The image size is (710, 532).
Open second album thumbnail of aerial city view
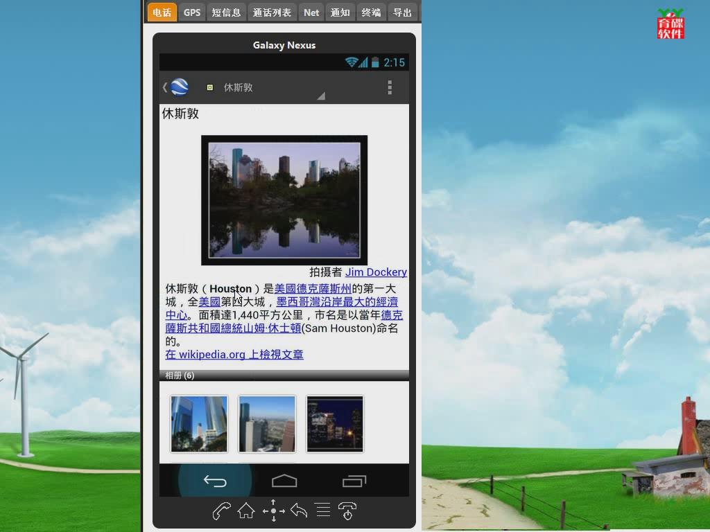pos(267,424)
